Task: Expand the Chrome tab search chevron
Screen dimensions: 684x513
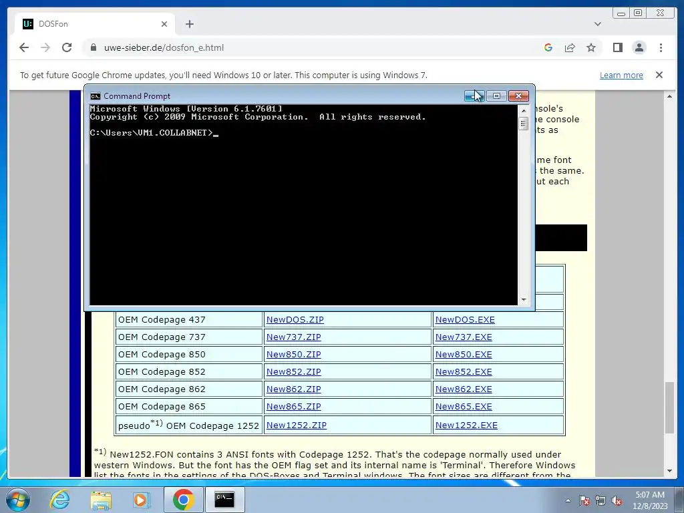Action: click(x=598, y=24)
